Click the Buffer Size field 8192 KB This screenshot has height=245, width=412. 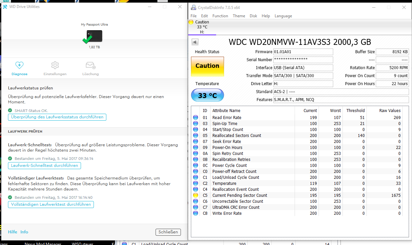coord(392,52)
